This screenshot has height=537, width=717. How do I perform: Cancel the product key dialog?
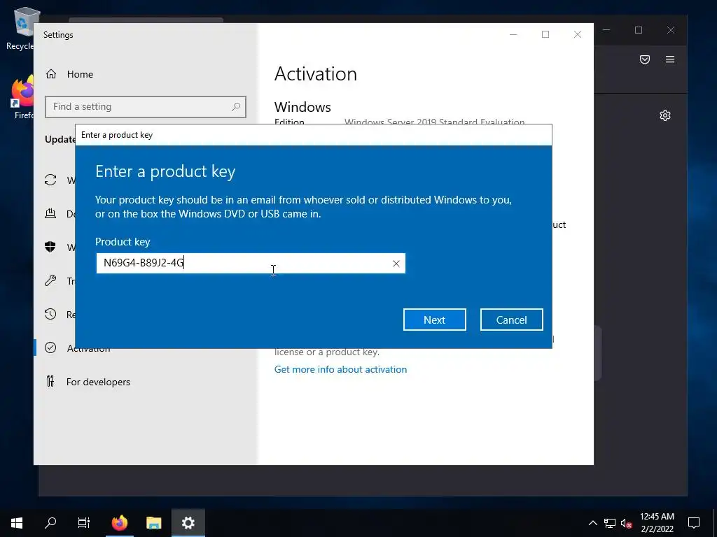(511, 320)
